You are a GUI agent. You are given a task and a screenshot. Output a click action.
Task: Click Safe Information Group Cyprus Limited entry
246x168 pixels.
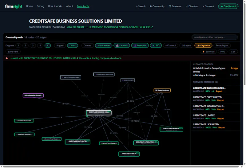coord(209,70)
